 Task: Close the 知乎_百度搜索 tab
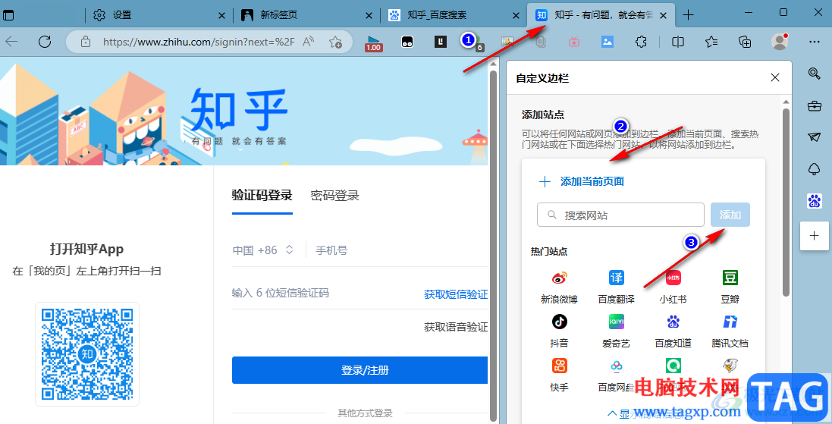tap(516, 15)
